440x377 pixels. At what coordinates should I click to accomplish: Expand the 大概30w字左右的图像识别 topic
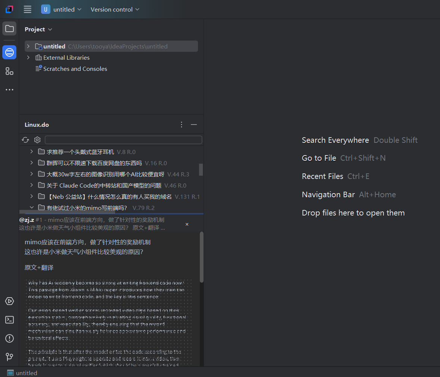pyautogui.click(x=31, y=174)
